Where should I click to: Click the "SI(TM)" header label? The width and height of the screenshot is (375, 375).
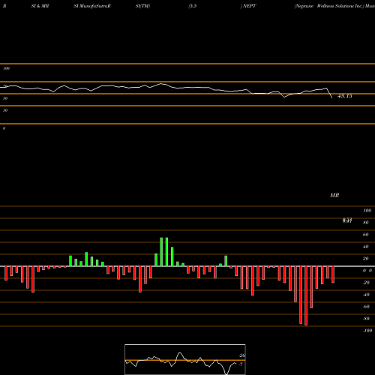coord(142,6)
